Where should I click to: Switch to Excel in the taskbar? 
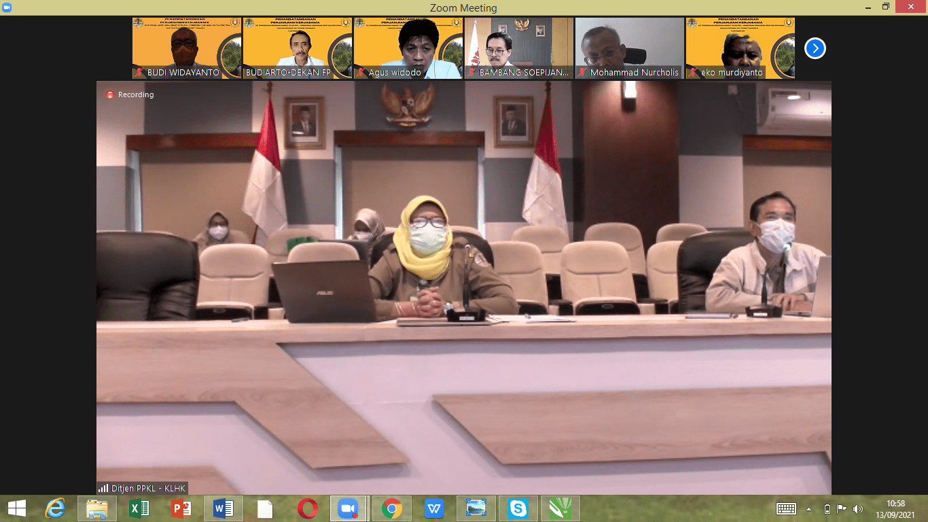click(x=139, y=508)
